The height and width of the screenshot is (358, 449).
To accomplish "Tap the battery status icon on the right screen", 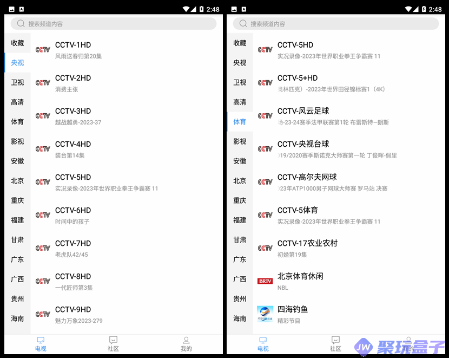I will tap(424, 9).
